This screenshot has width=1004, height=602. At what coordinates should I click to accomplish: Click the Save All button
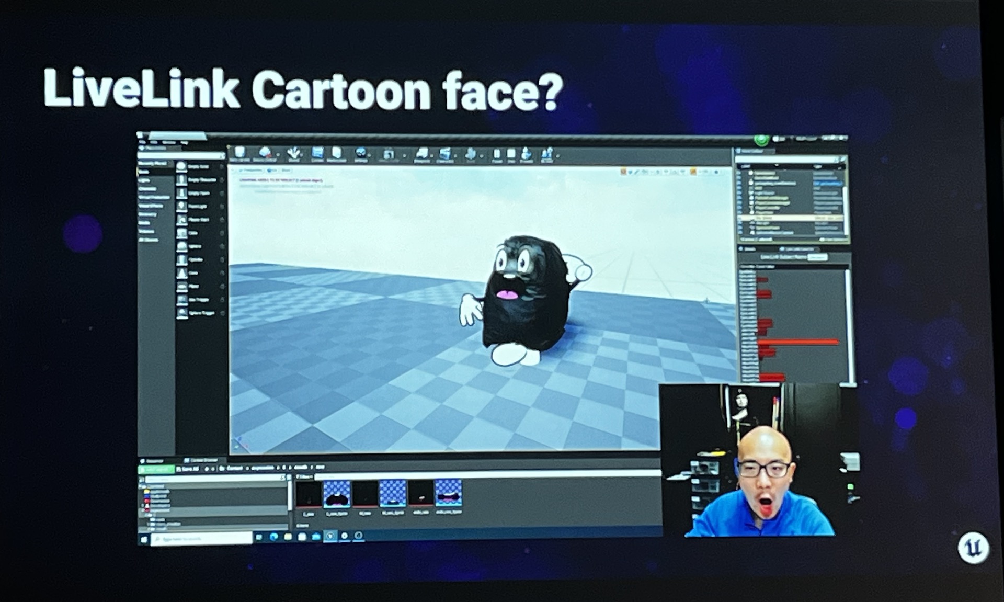pyautogui.click(x=188, y=469)
